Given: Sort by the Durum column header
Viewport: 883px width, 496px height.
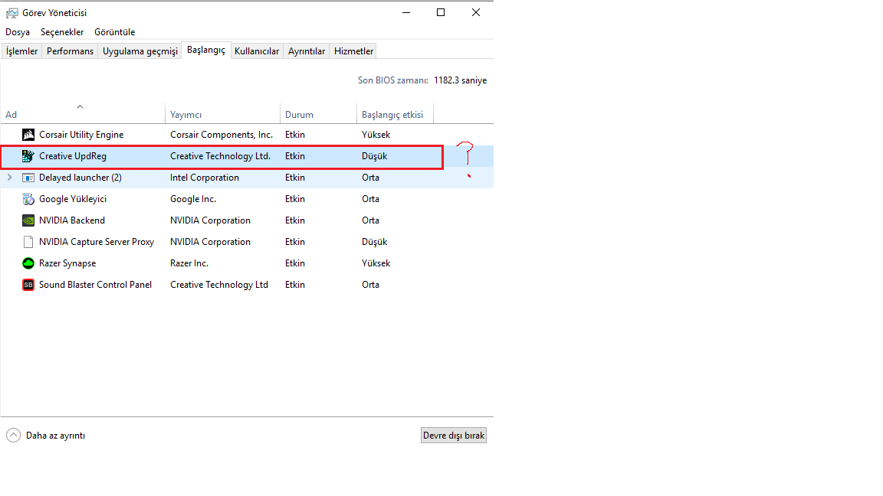Looking at the screenshot, I should [318, 113].
